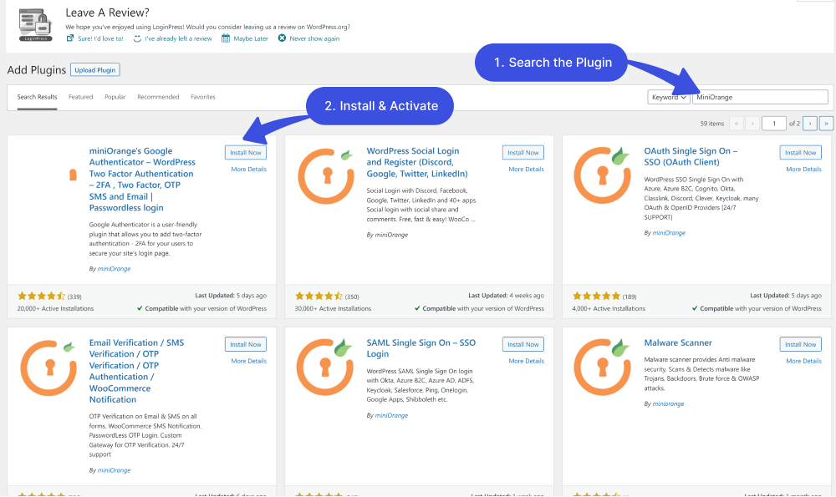The image size is (836, 497).
Task: Open the miniorange author link under Malware Scanner
Action: 668,403
